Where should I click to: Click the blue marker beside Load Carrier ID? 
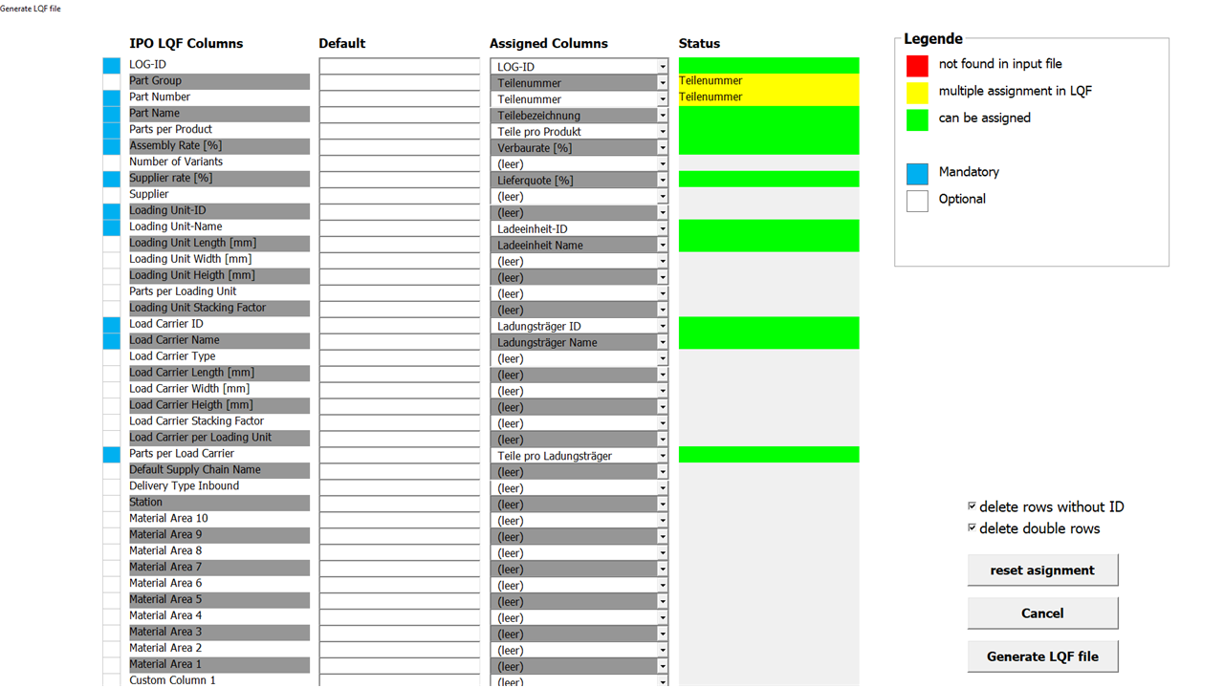(x=112, y=325)
